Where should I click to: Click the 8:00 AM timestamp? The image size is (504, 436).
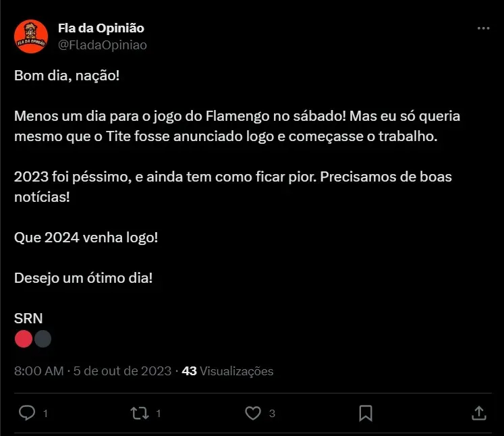[39, 371]
